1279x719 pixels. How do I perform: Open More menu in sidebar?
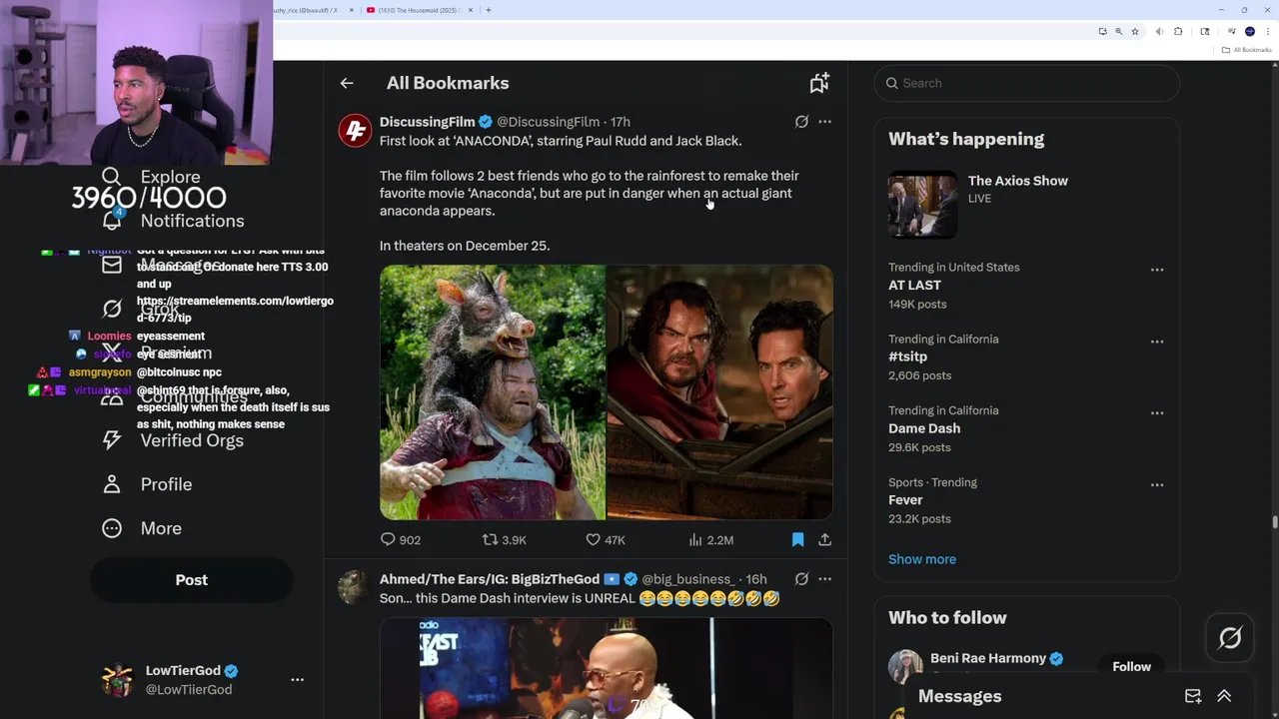143,528
